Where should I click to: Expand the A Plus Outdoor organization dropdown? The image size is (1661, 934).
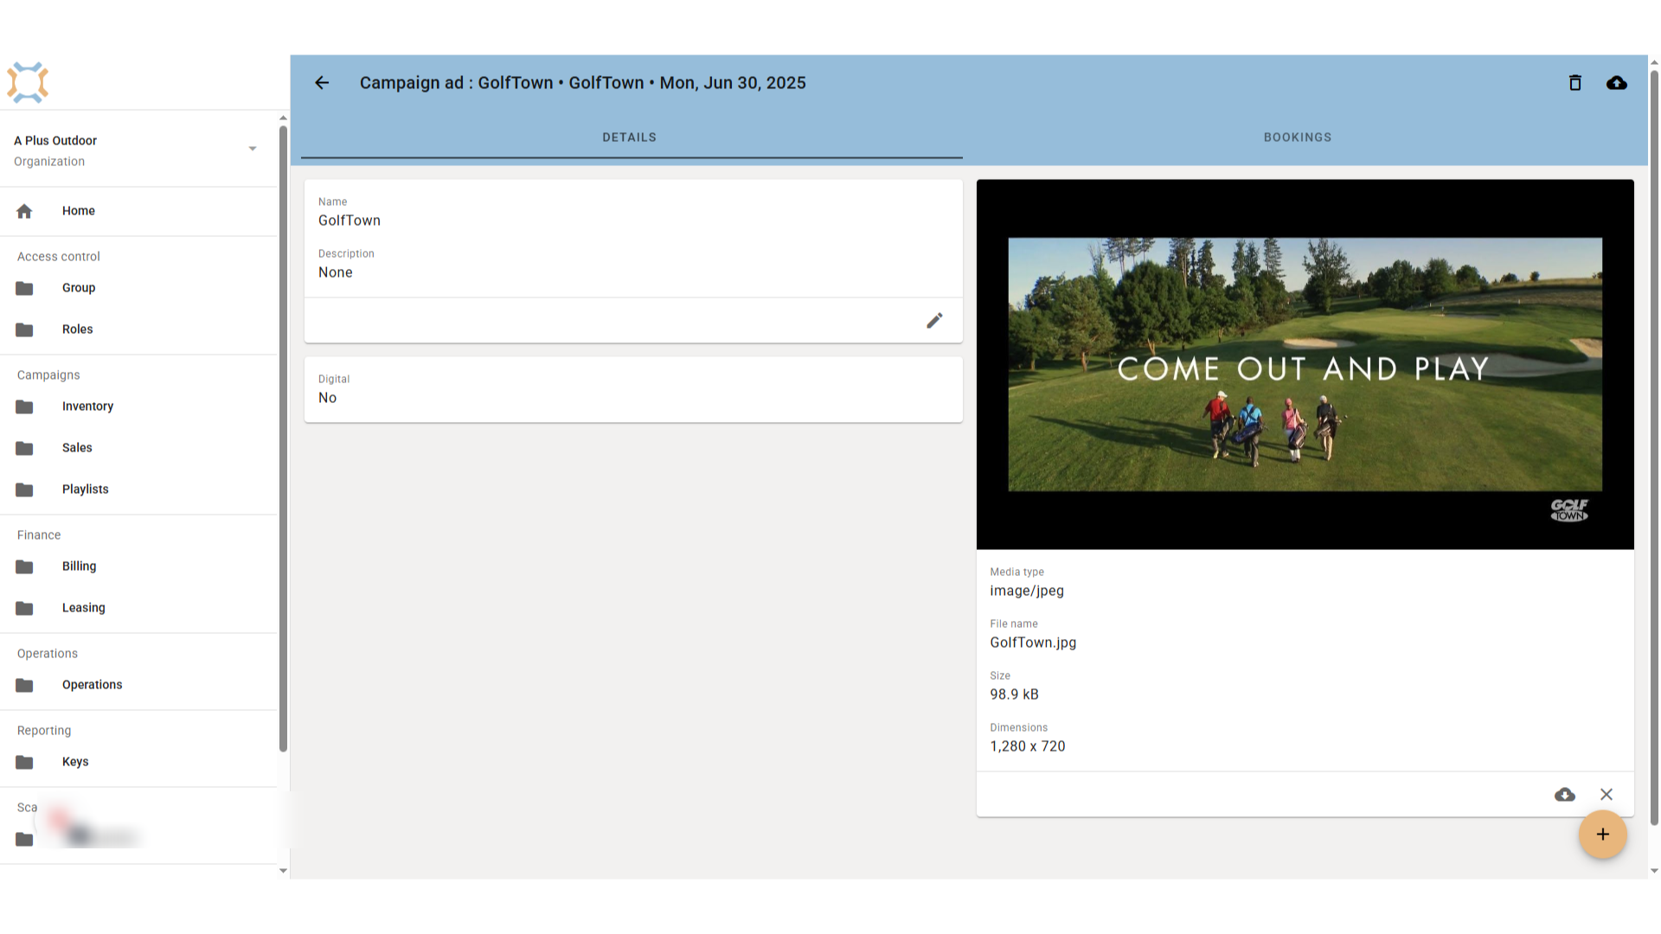click(253, 149)
